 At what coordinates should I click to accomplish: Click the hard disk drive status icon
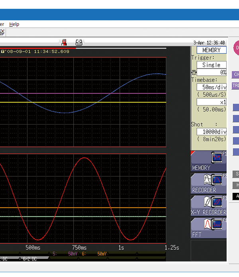tap(79, 43)
